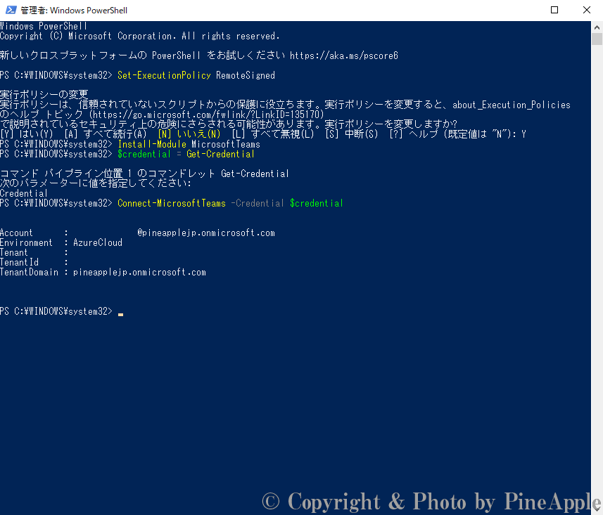Click the 管理者: Windows PowerShell title text

click(74, 11)
